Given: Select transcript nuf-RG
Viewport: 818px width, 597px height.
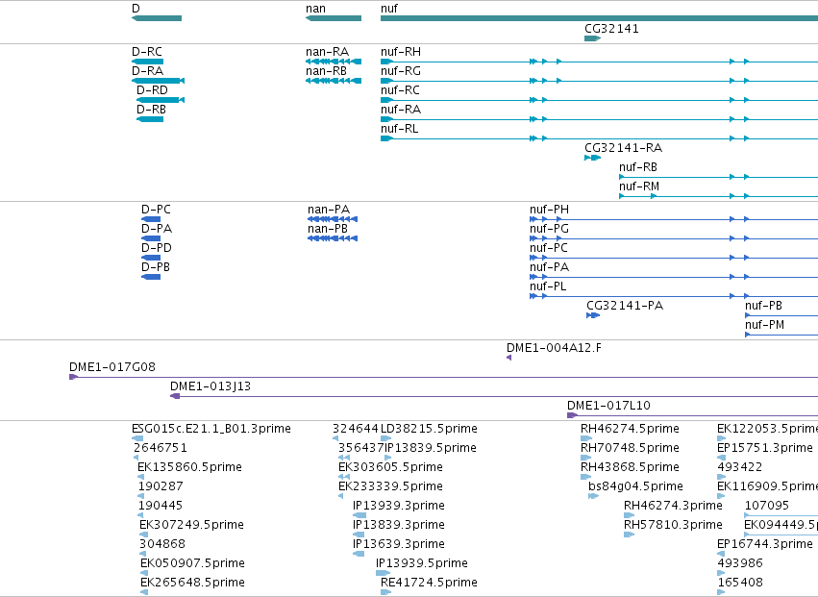Looking at the screenshot, I should pos(600,81).
